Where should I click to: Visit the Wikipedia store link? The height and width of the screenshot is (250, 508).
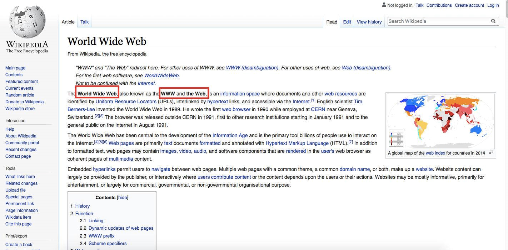pos(20,109)
